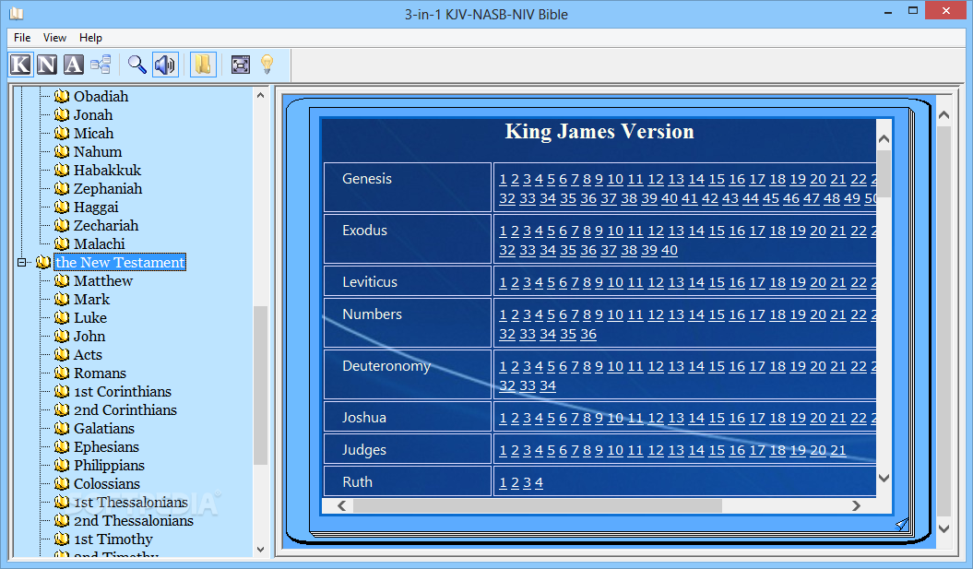
Task: Click the tree panel vertical scrollbar thumb
Action: pyautogui.click(x=260, y=385)
